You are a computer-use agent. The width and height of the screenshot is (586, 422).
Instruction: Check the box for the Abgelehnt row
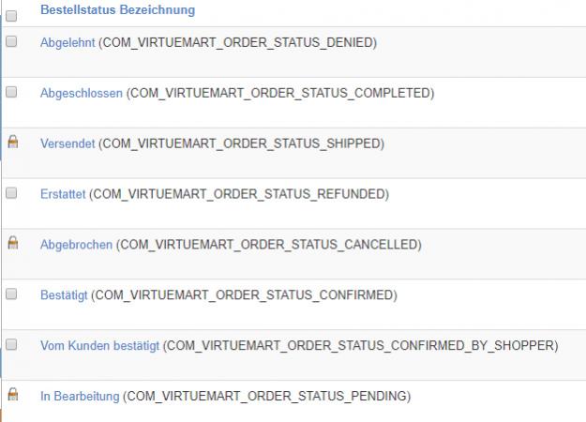12,42
